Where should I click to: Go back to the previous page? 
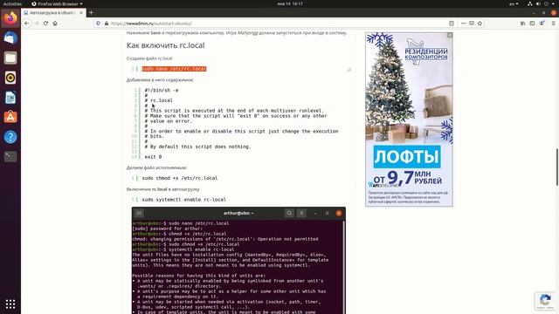pos(27,24)
